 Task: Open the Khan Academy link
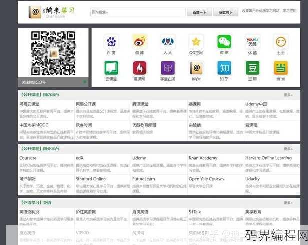(x=203, y=158)
